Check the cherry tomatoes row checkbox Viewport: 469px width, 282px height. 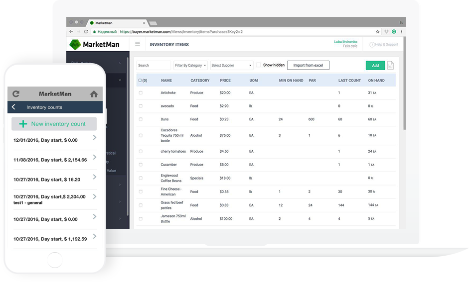[141, 151]
